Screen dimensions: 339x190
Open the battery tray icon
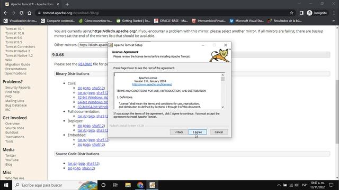(285, 185)
